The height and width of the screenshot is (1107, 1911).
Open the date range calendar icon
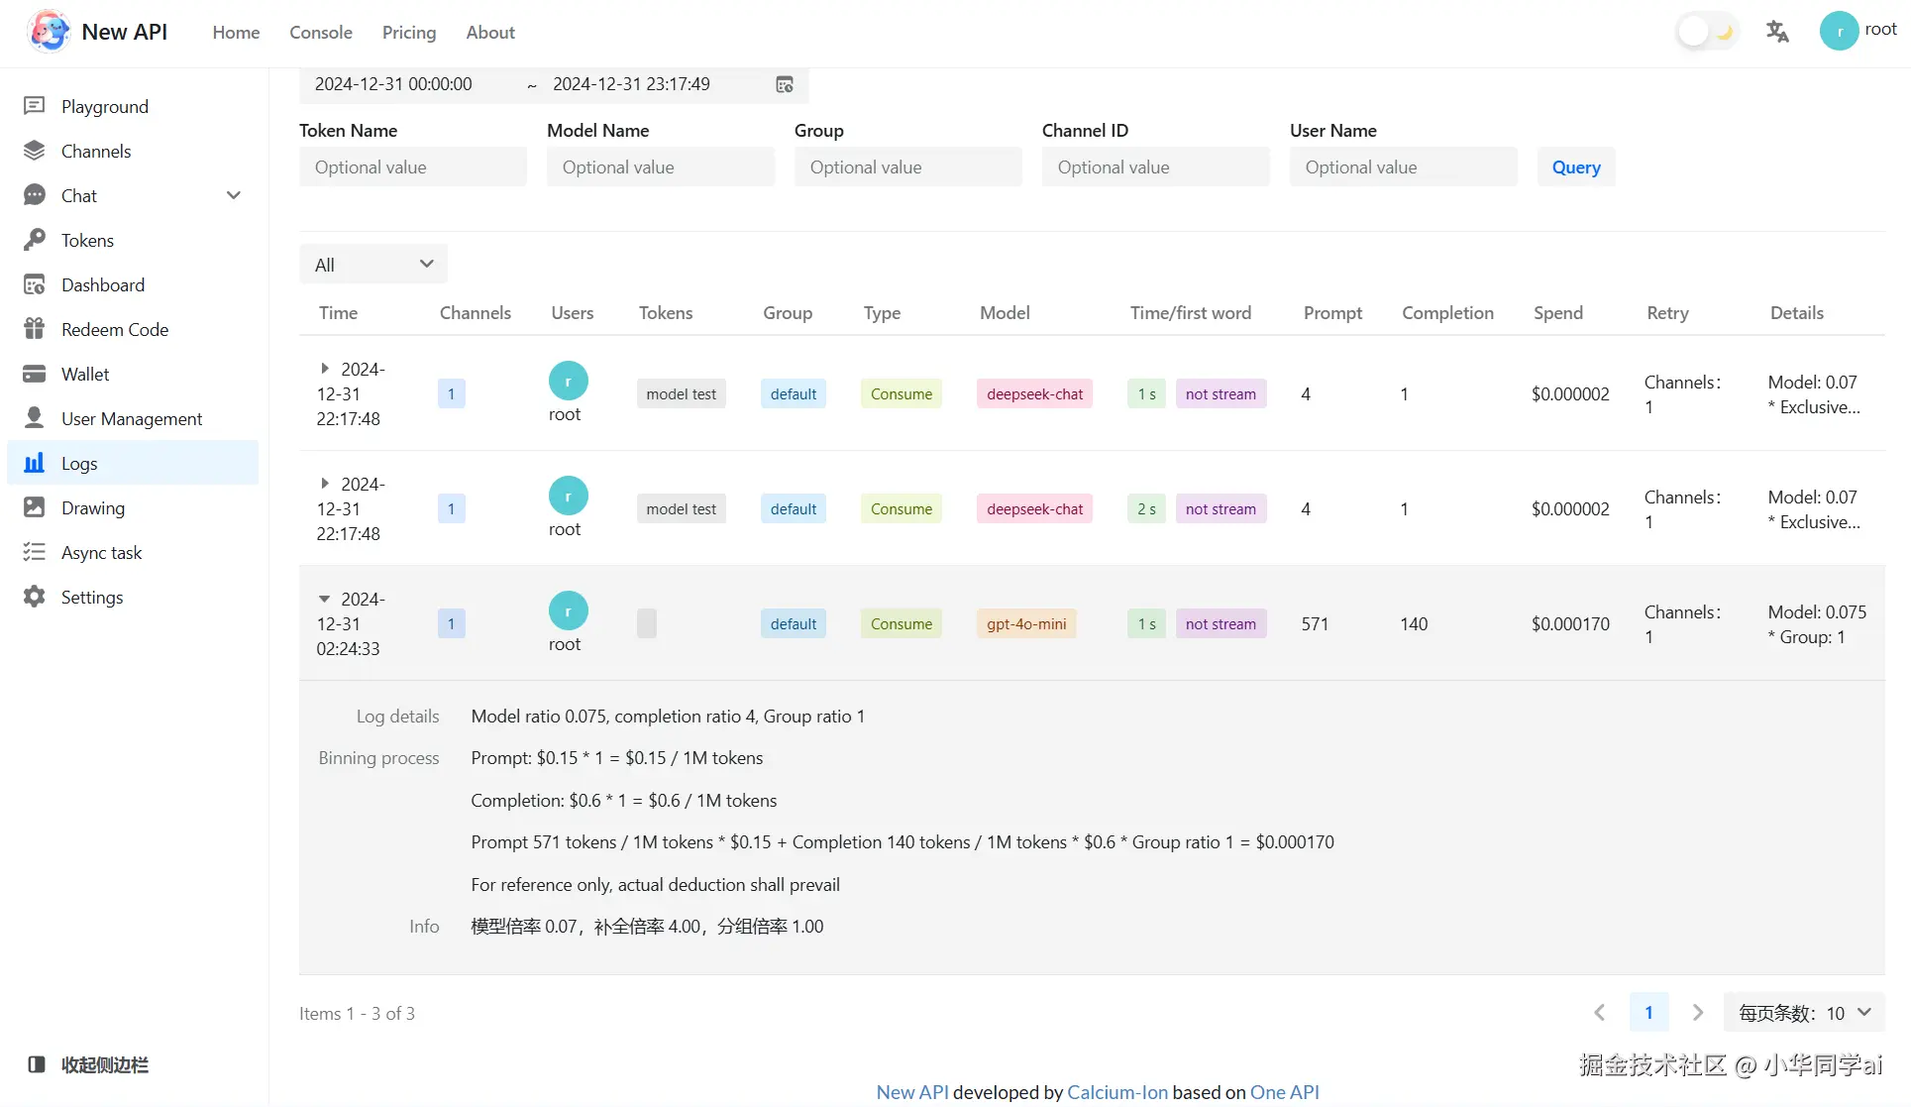pyautogui.click(x=785, y=85)
